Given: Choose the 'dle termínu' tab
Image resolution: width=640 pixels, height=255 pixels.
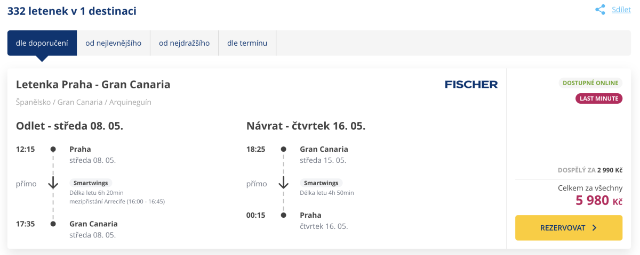Looking at the screenshot, I should [247, 43].
